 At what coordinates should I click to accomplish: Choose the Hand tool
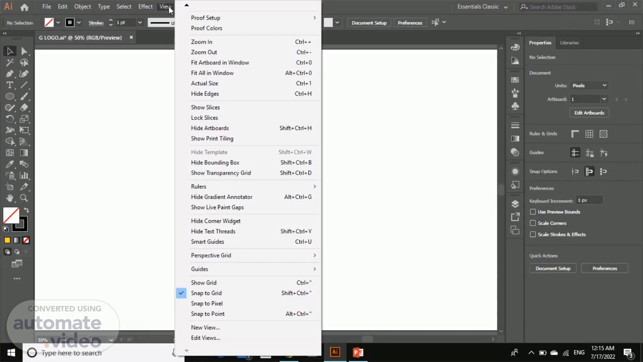10,198
